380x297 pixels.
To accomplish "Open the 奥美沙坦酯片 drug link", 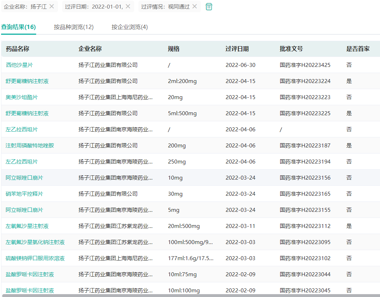I will [x=22, y=97].
